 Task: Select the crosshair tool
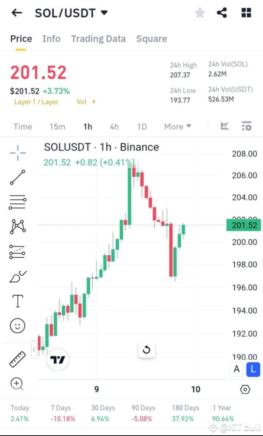18,153
